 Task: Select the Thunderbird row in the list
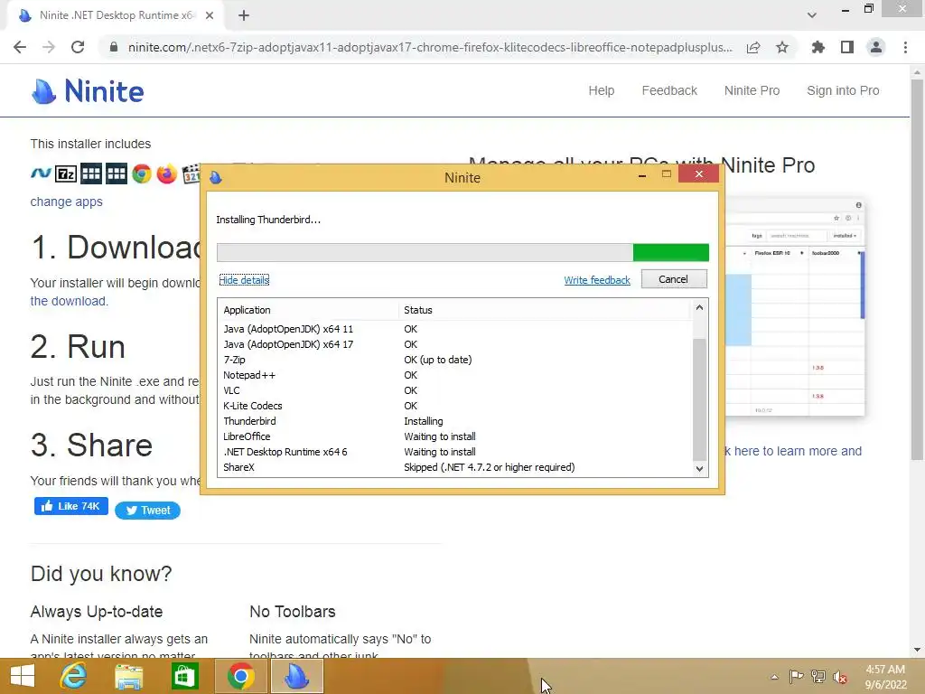[454, 421]
